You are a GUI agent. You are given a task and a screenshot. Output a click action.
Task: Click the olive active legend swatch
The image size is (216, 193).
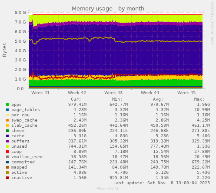(7, 173)
